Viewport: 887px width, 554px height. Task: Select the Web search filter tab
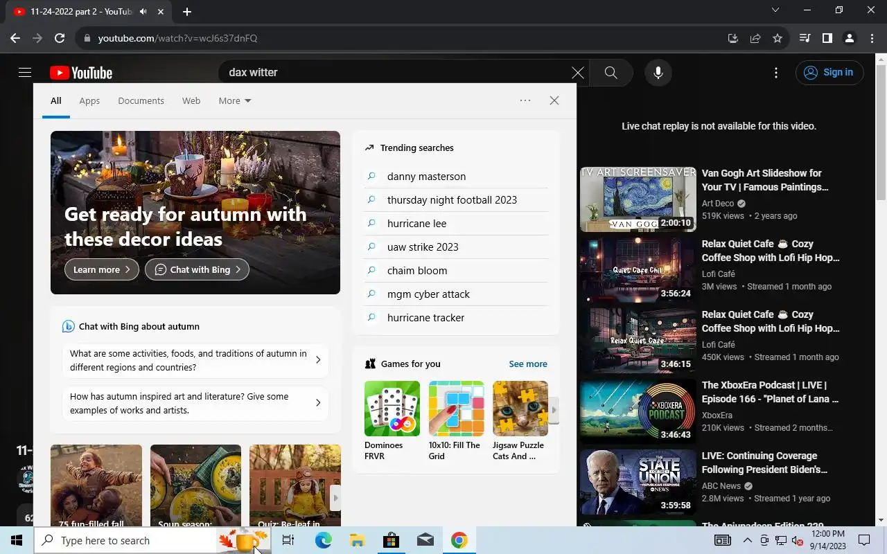[191, 100]
